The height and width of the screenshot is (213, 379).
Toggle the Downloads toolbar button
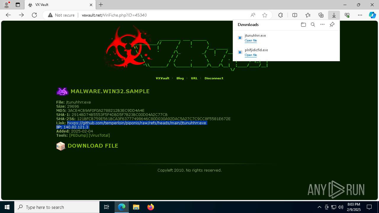[334, 15]
